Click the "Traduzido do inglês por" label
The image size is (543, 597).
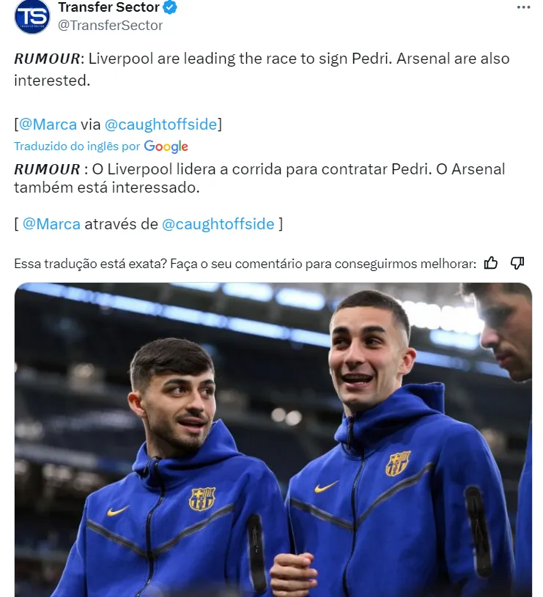click(x=77, y=147)
